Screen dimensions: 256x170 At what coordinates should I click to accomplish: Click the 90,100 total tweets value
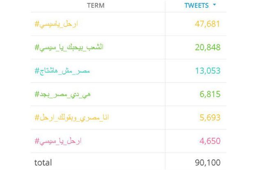[208, 163]
